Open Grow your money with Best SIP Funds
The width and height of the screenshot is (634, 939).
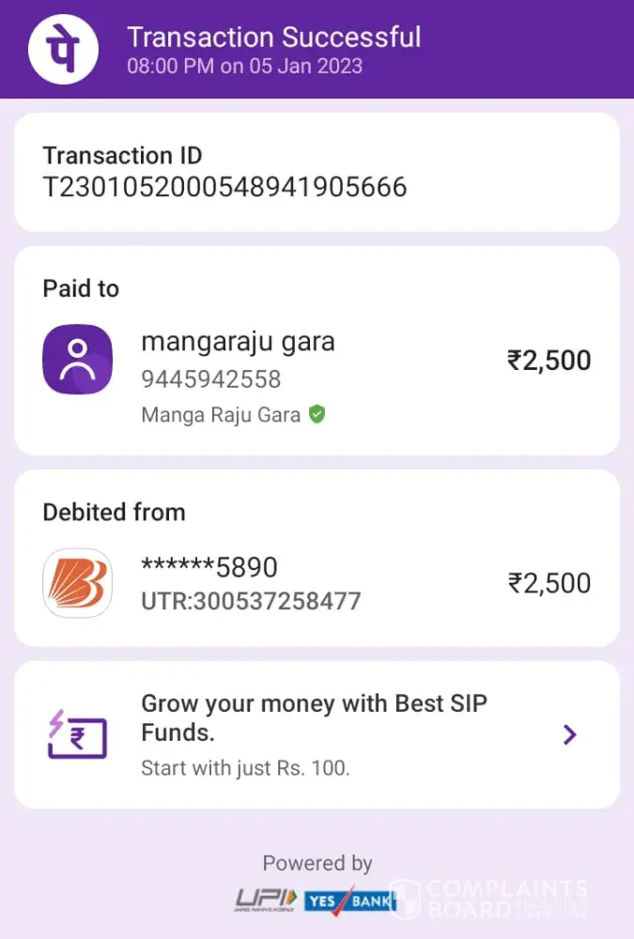tap(314, 717)
